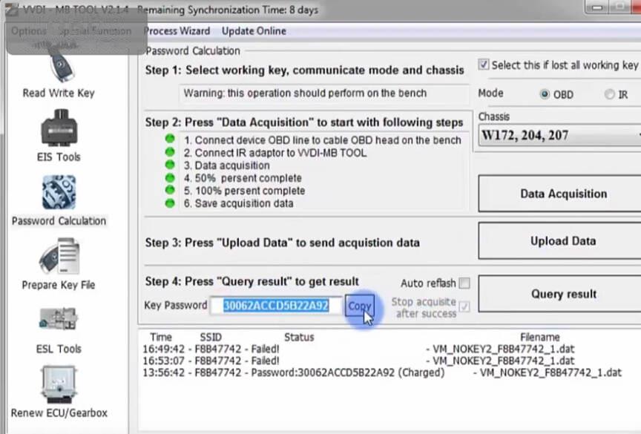Click the green indicator beside 100% persent complete
The width and height of the screenshot is (641, 434).
pyautogui.click(x=170, y=190)
